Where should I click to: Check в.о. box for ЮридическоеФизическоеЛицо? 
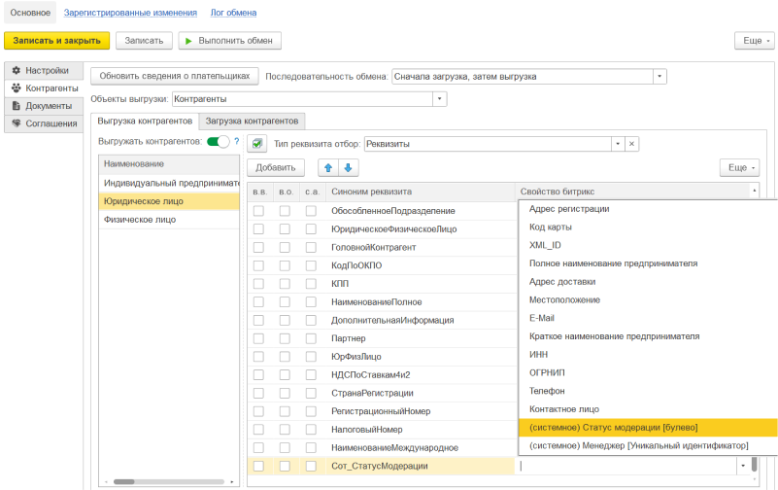(x=285, y=229)
